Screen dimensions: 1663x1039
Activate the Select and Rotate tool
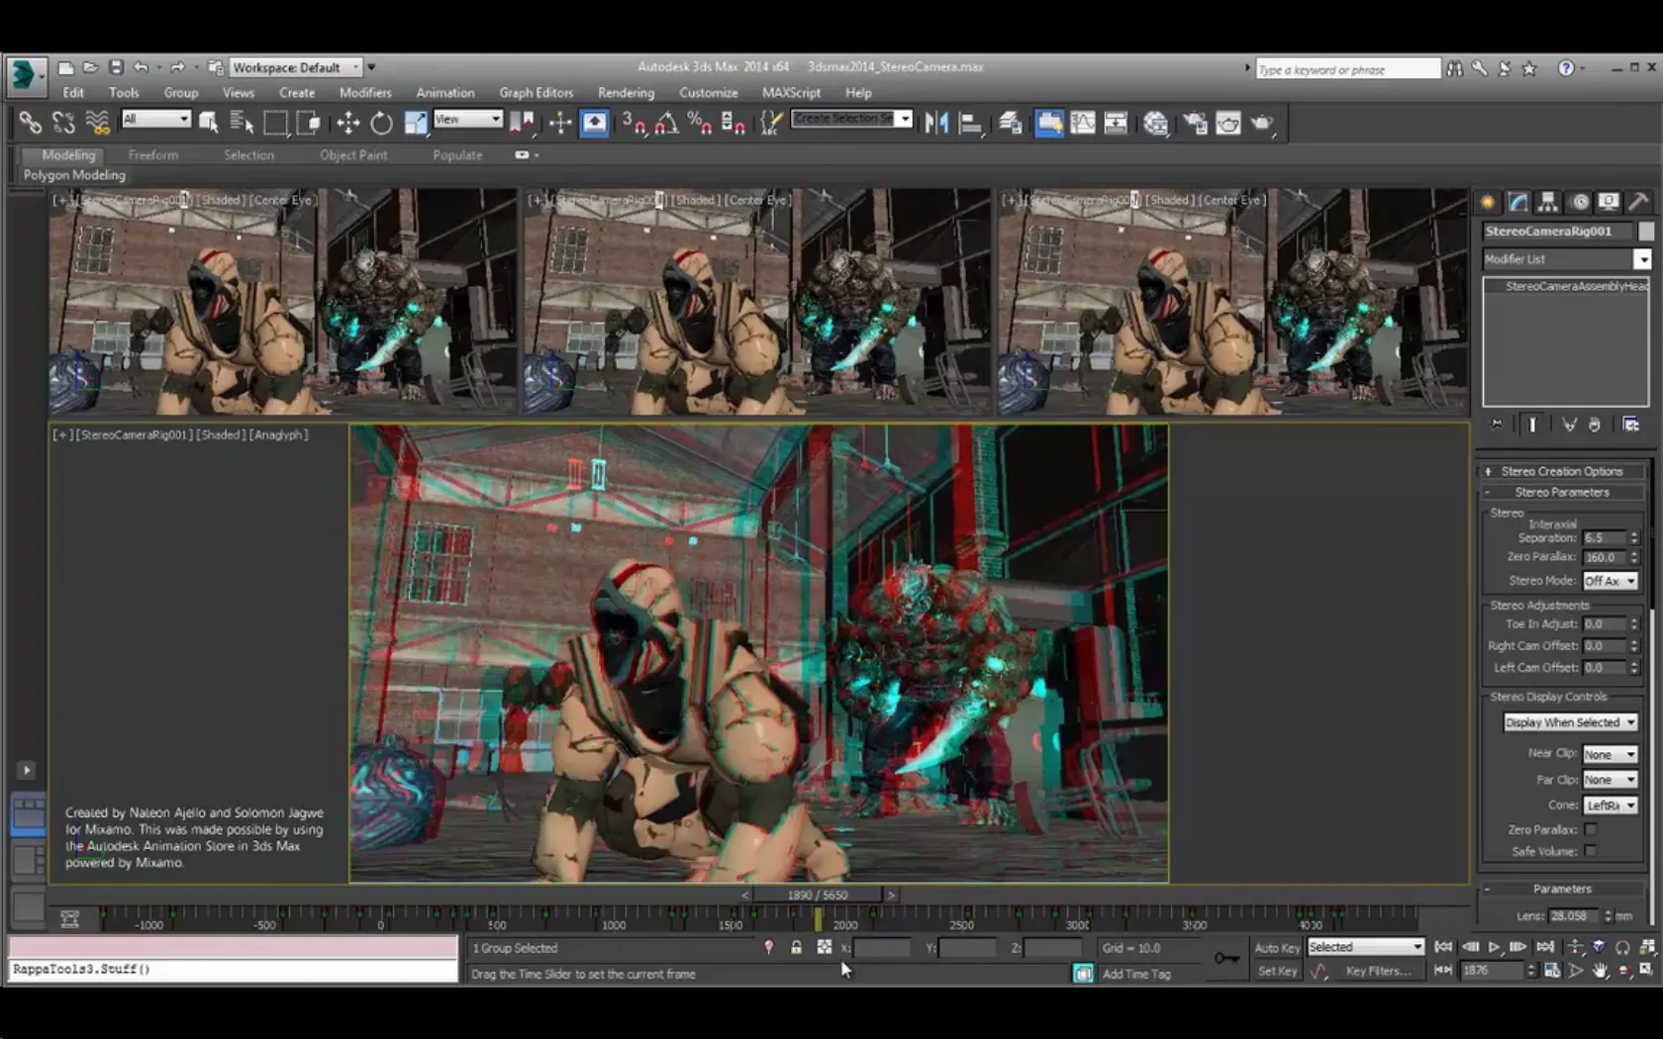[381, 123]
